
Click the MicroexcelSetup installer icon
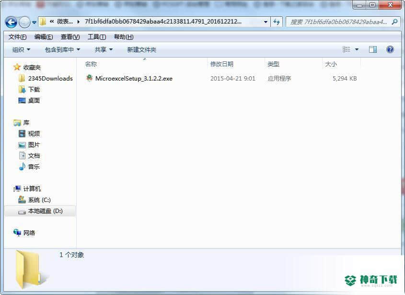click(89, 78)
